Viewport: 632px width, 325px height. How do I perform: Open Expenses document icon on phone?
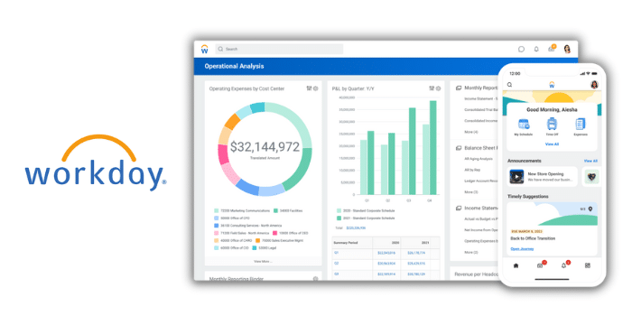click(x=581, y=125)
